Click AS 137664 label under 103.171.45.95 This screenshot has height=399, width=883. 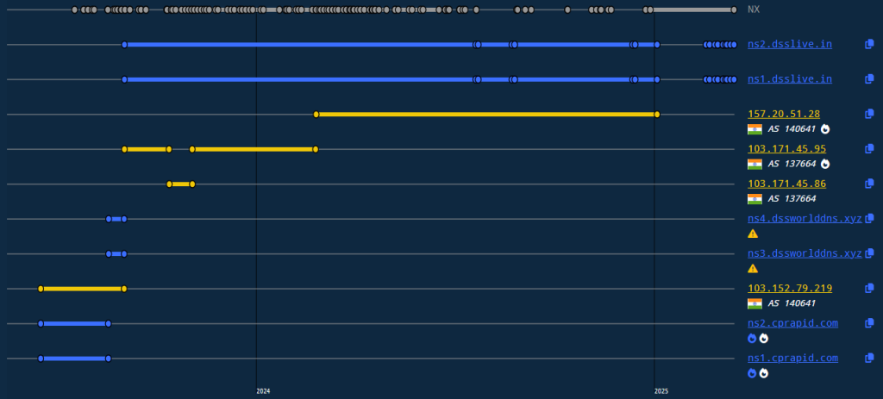click(x=792, y=164)
